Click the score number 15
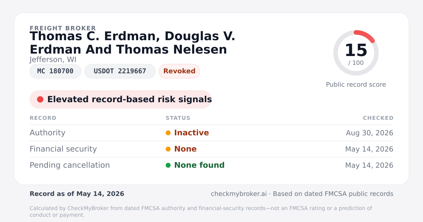This screenshot has width=423, height=222. click(356, 50)
